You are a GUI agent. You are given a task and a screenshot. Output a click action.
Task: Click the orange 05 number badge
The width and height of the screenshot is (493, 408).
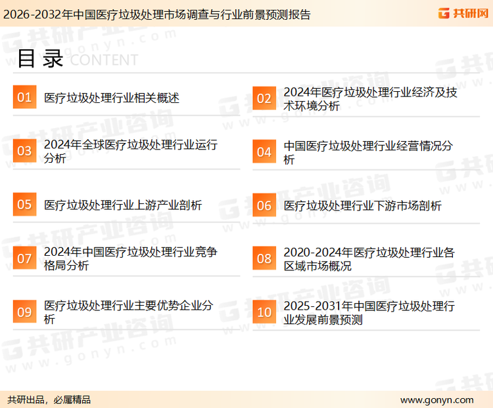[24, 204]
